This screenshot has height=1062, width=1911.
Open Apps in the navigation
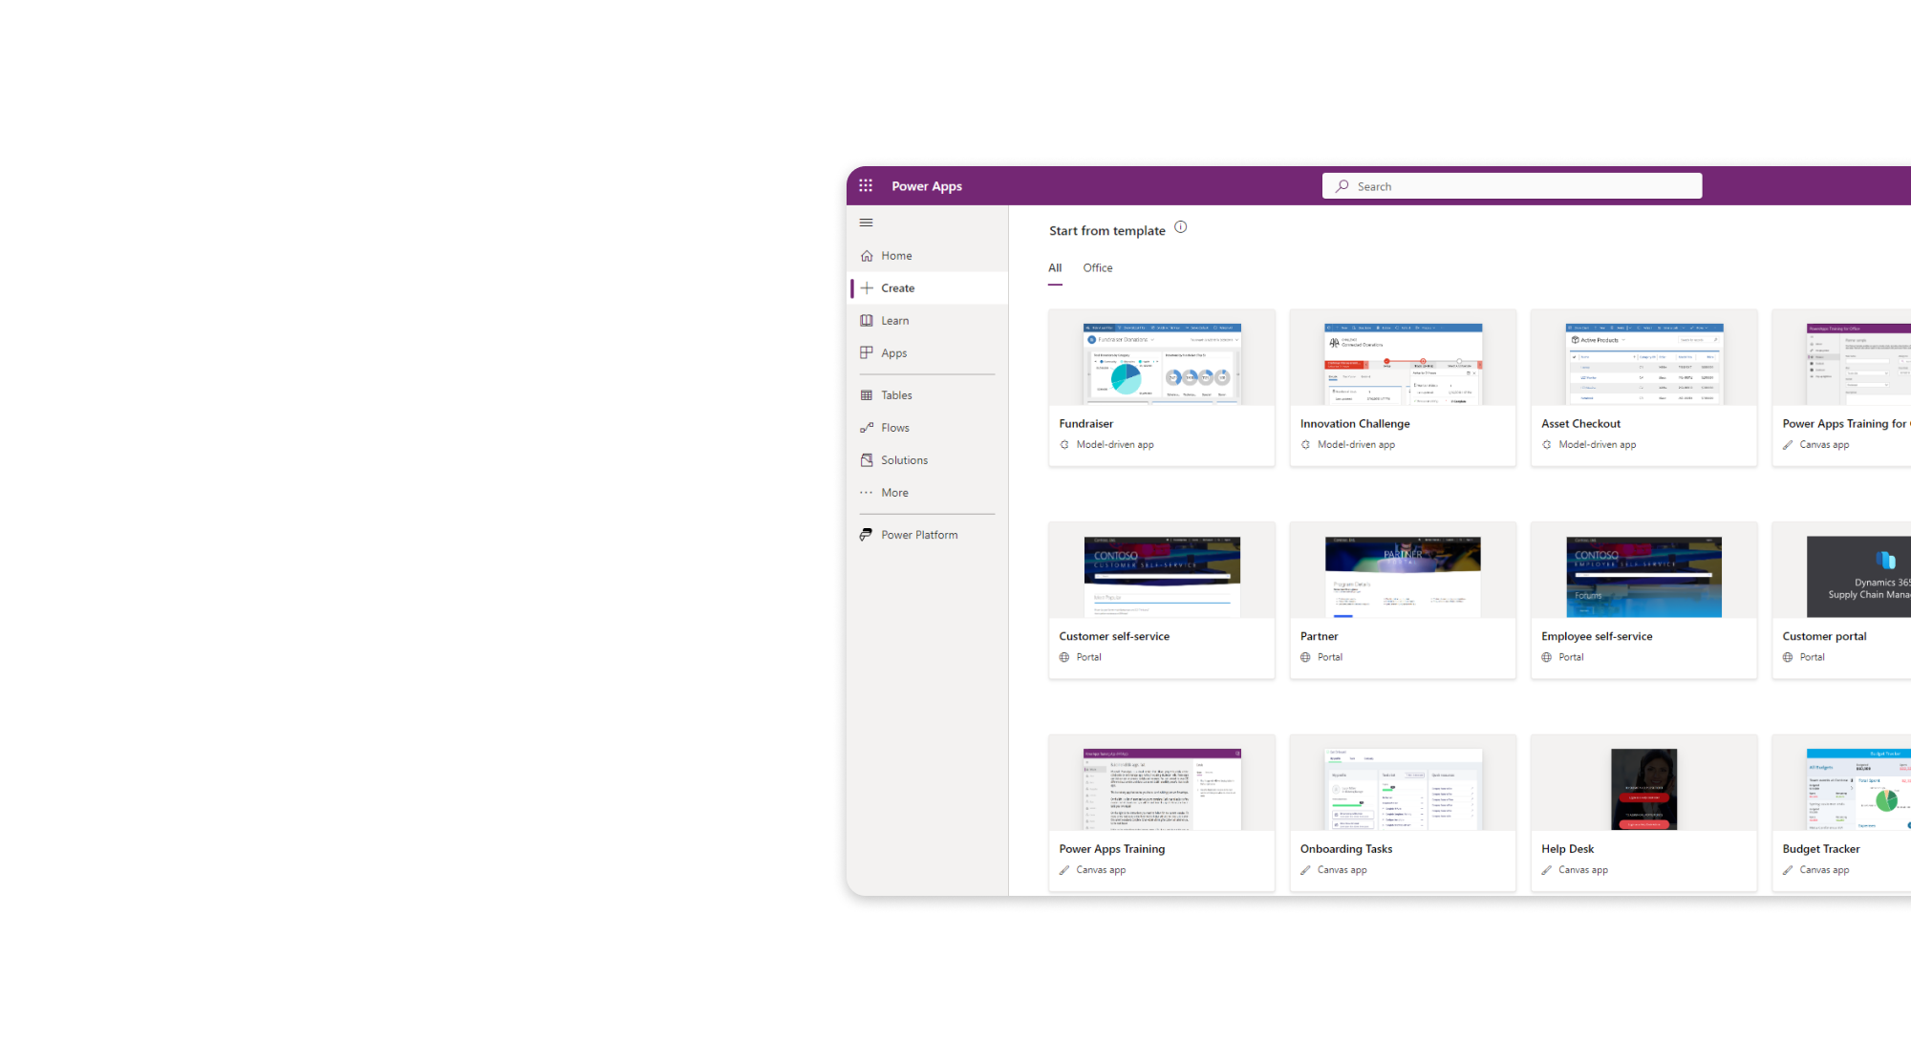click(x=893, y=353)
